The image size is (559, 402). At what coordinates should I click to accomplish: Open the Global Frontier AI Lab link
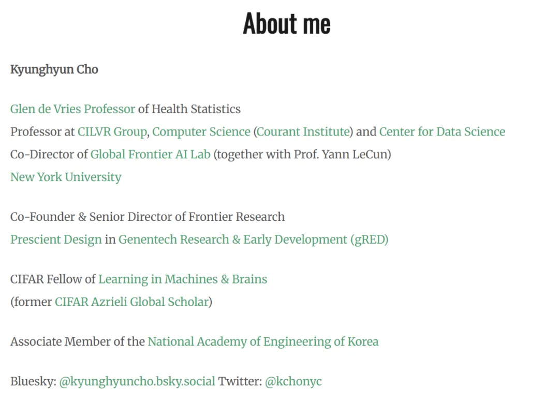click(x=150, y=155)
